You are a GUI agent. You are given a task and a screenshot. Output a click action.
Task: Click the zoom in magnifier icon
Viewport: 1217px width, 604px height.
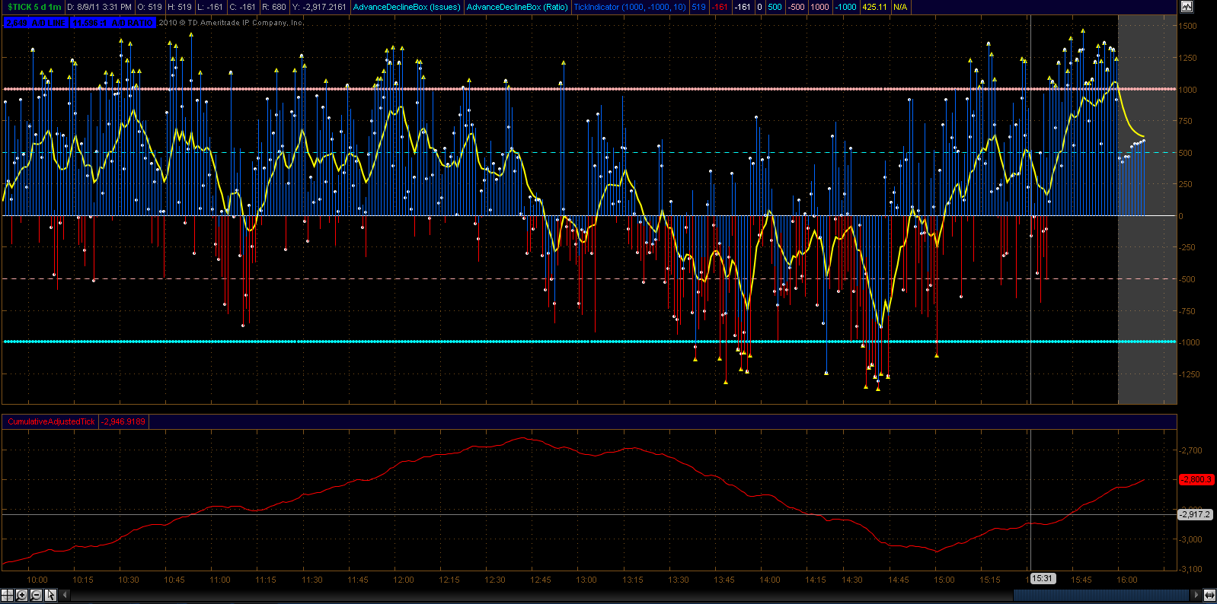click(22, 595)
